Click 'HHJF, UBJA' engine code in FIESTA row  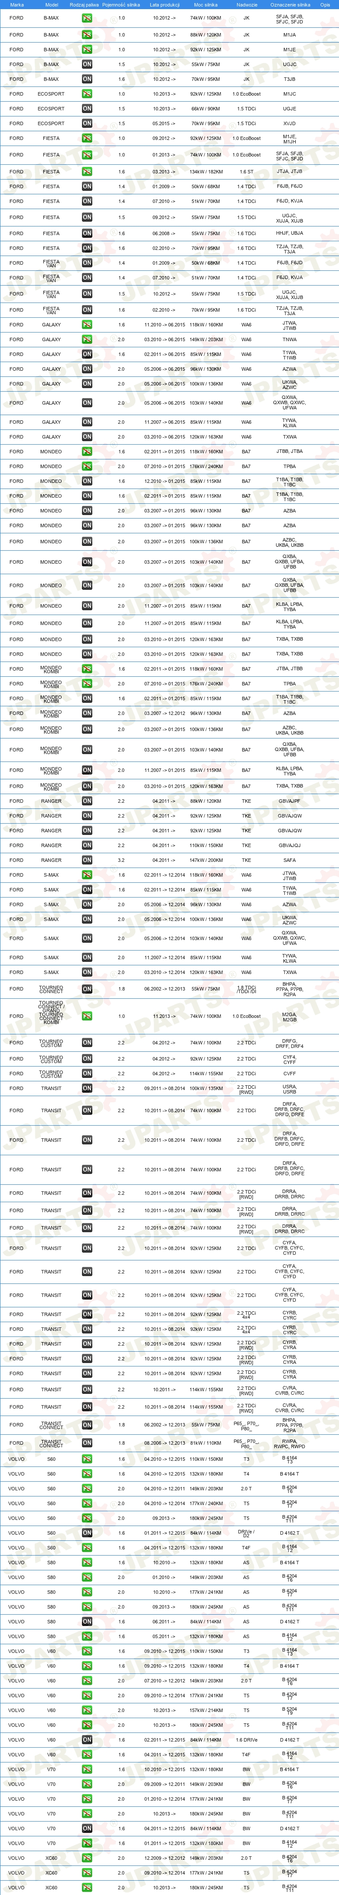[x=290, y=233]
